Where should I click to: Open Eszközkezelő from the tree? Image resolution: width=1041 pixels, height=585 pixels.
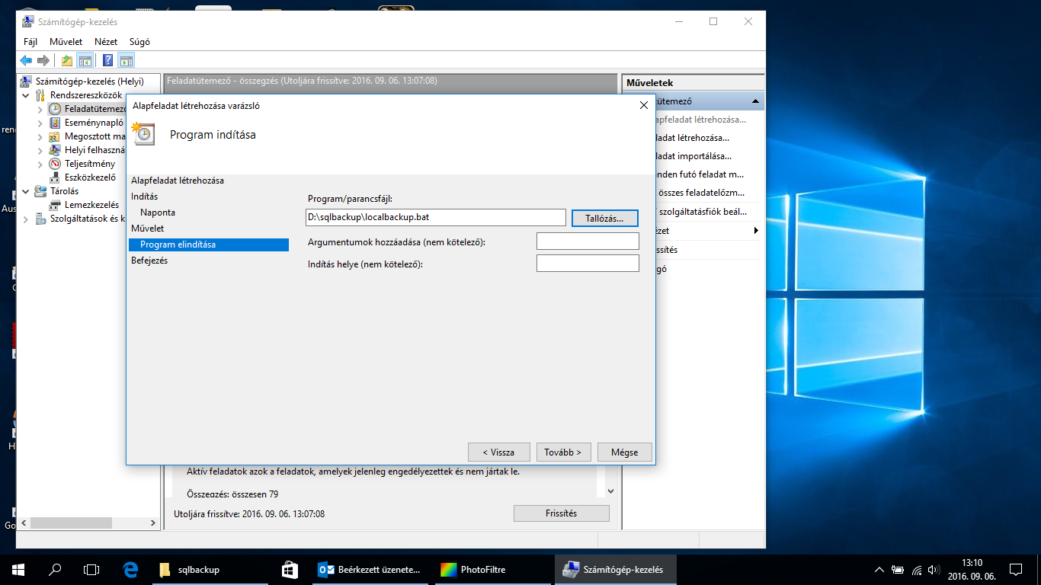click(x=89, y=177)
